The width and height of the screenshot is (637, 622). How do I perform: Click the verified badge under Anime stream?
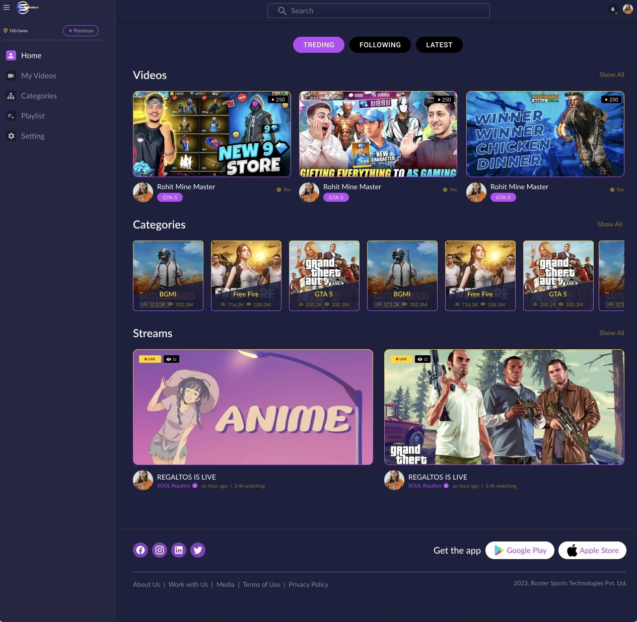(195, 486)
